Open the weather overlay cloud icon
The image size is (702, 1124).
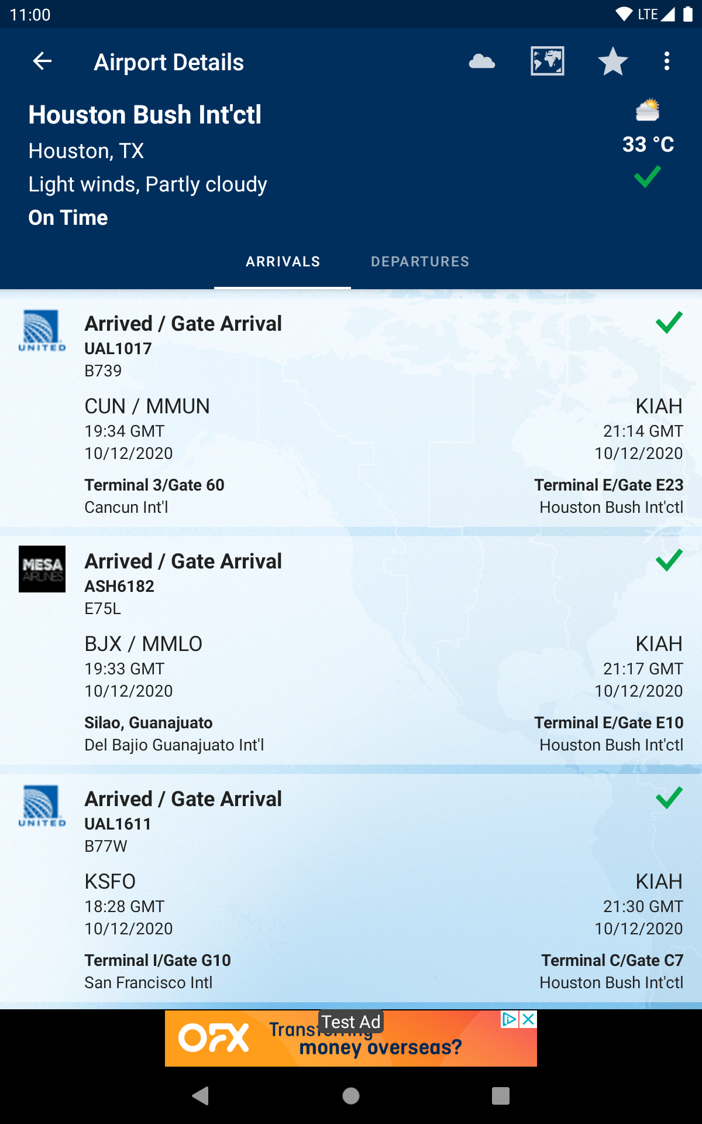coord(483,61)
